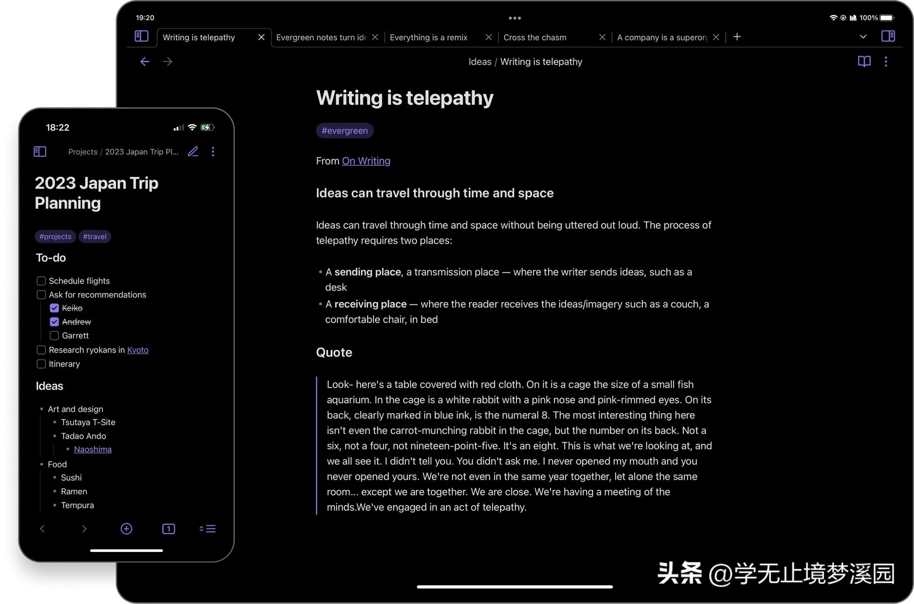Open the On Writing hyperlink
Screen dimensions: 914x604
pyautogui.click(x=367, y=161)
